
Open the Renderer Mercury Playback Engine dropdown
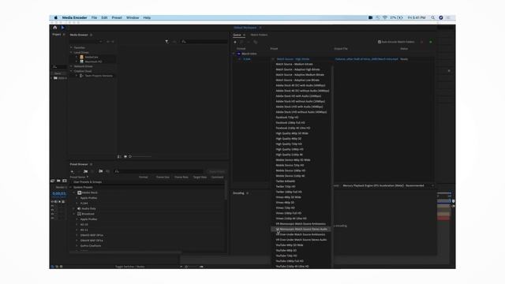tap(387, 185)
